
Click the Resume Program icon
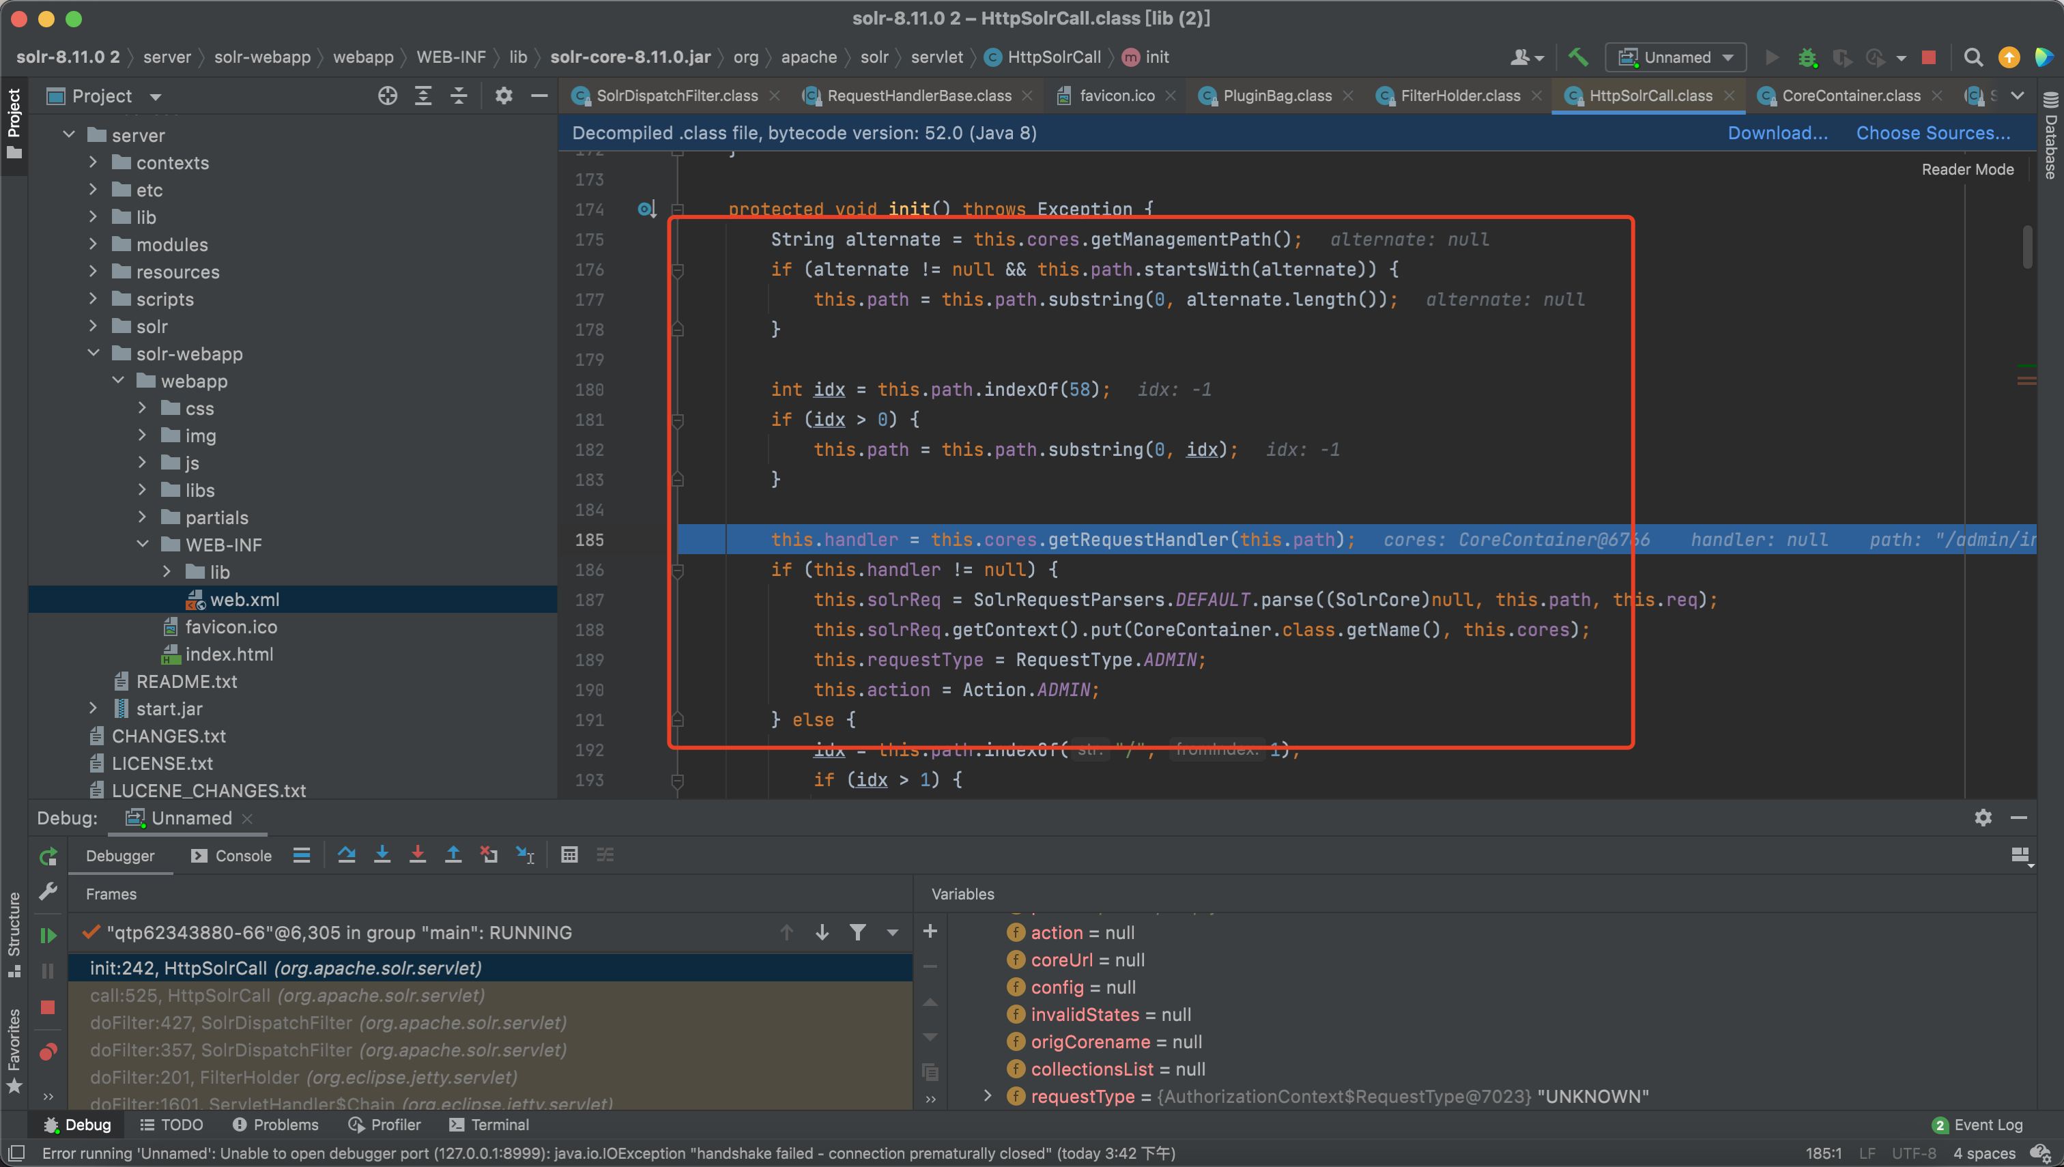click(x=48, y=936)
